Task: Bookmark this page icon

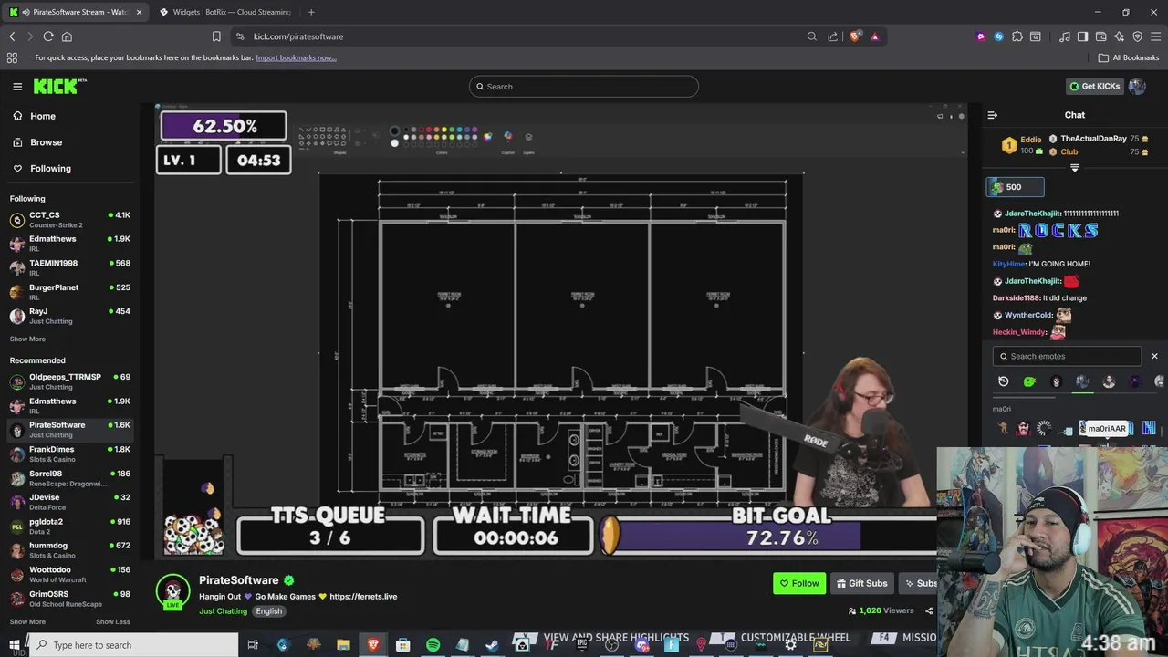Action: coord(216,36)
